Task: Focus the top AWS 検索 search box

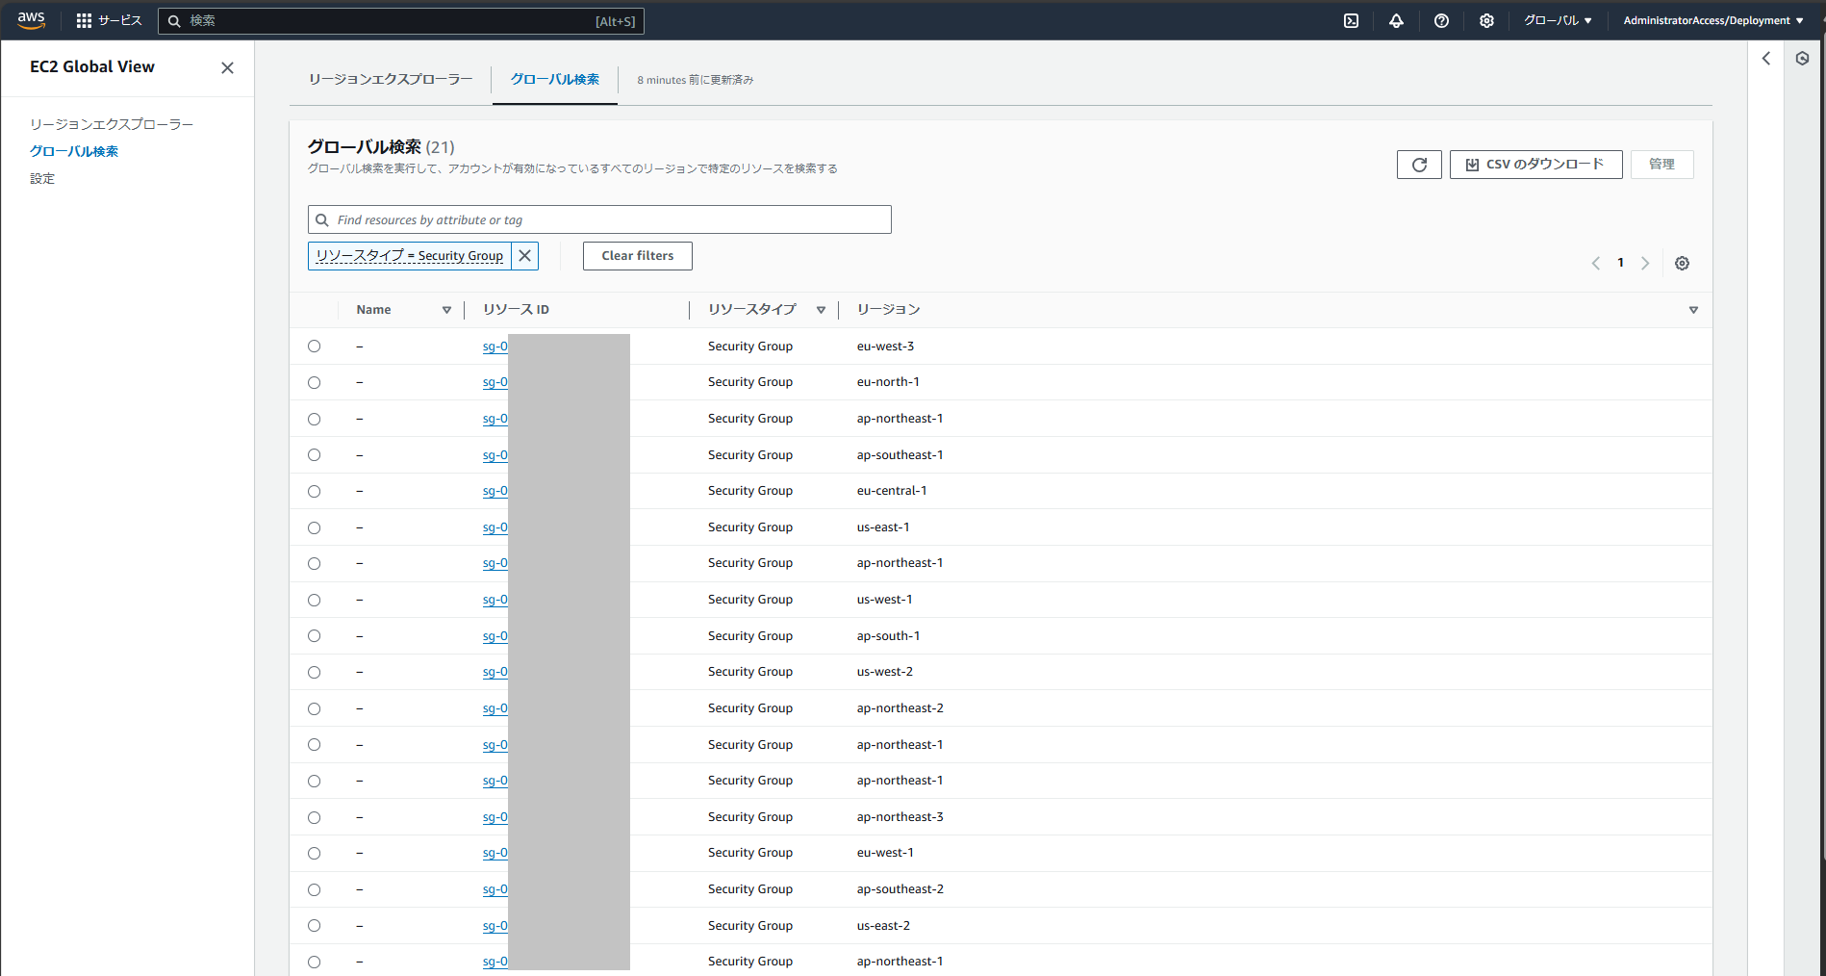Action: click(x=401, y=21)
